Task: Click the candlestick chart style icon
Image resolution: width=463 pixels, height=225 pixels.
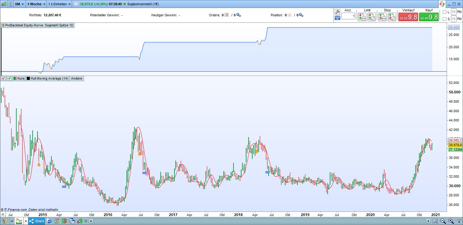Action: click(x=3, y=4)
